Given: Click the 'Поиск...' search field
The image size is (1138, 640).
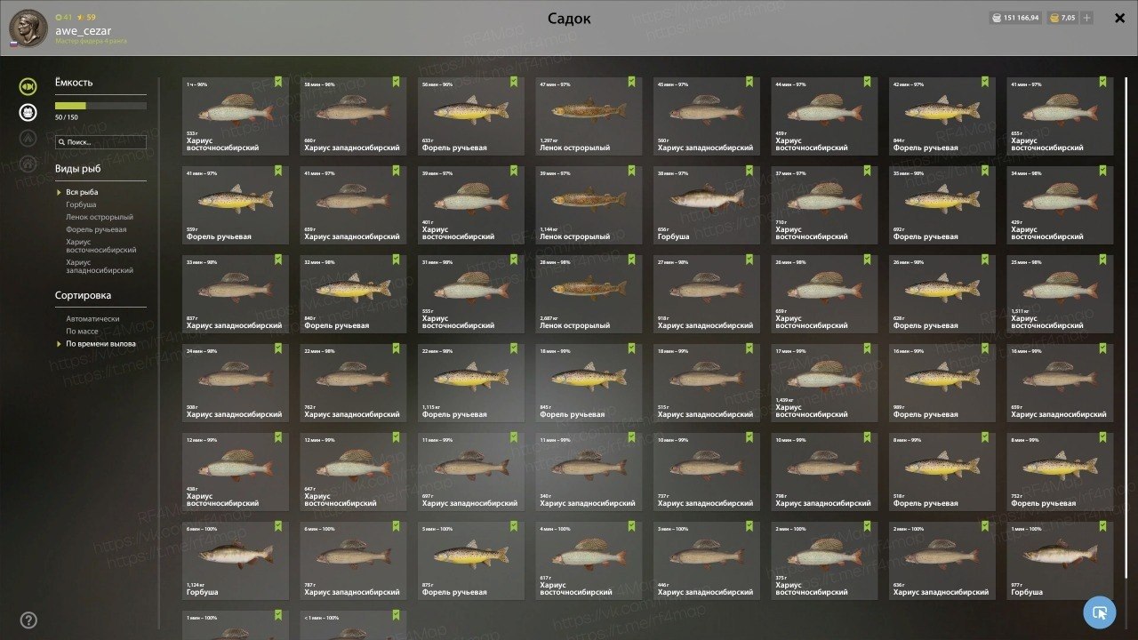Looking at the screenshot, I should tap(100, 141).
